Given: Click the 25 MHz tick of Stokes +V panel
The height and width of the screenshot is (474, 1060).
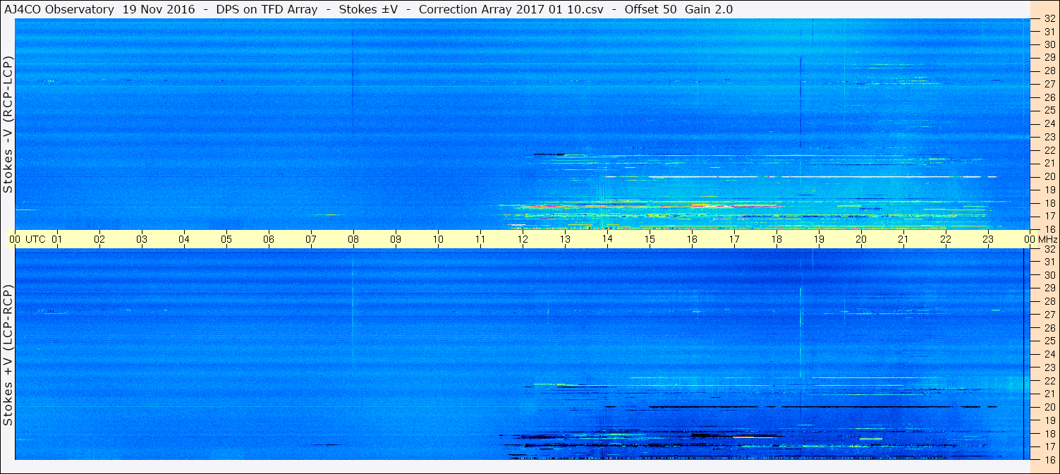Looking at the screenshot, I should (1049, 341).
